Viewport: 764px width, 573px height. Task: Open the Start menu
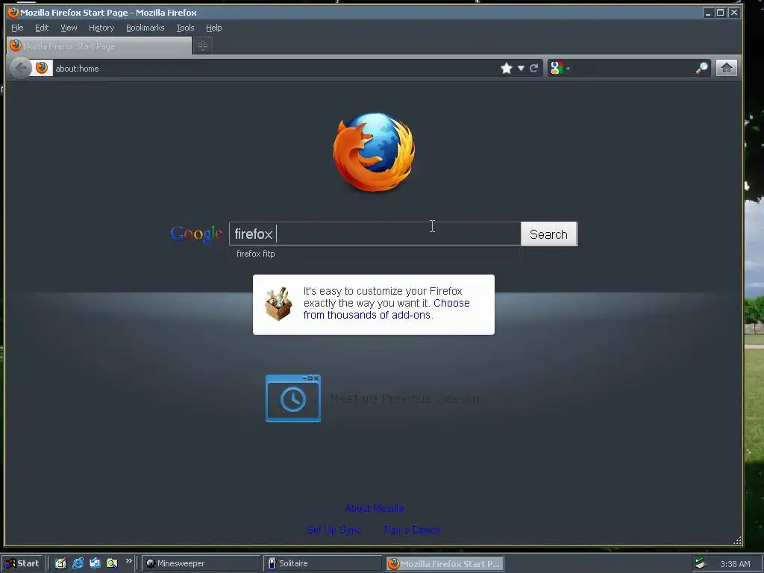(x=22, y=563)
